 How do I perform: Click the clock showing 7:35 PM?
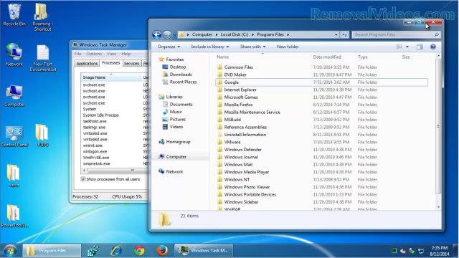440,248
